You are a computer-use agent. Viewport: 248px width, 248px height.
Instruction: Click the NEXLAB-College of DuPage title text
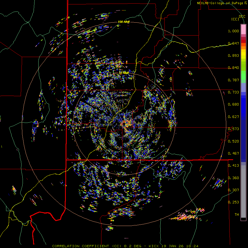tap(220, 3)
